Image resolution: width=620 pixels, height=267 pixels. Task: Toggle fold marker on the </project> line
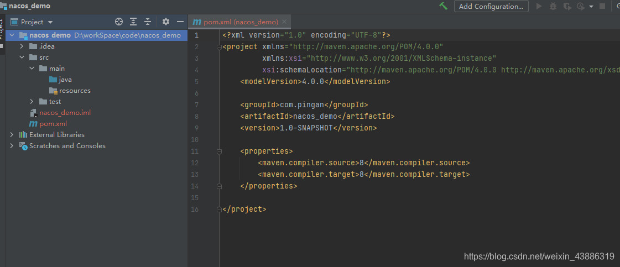(219, 210)
